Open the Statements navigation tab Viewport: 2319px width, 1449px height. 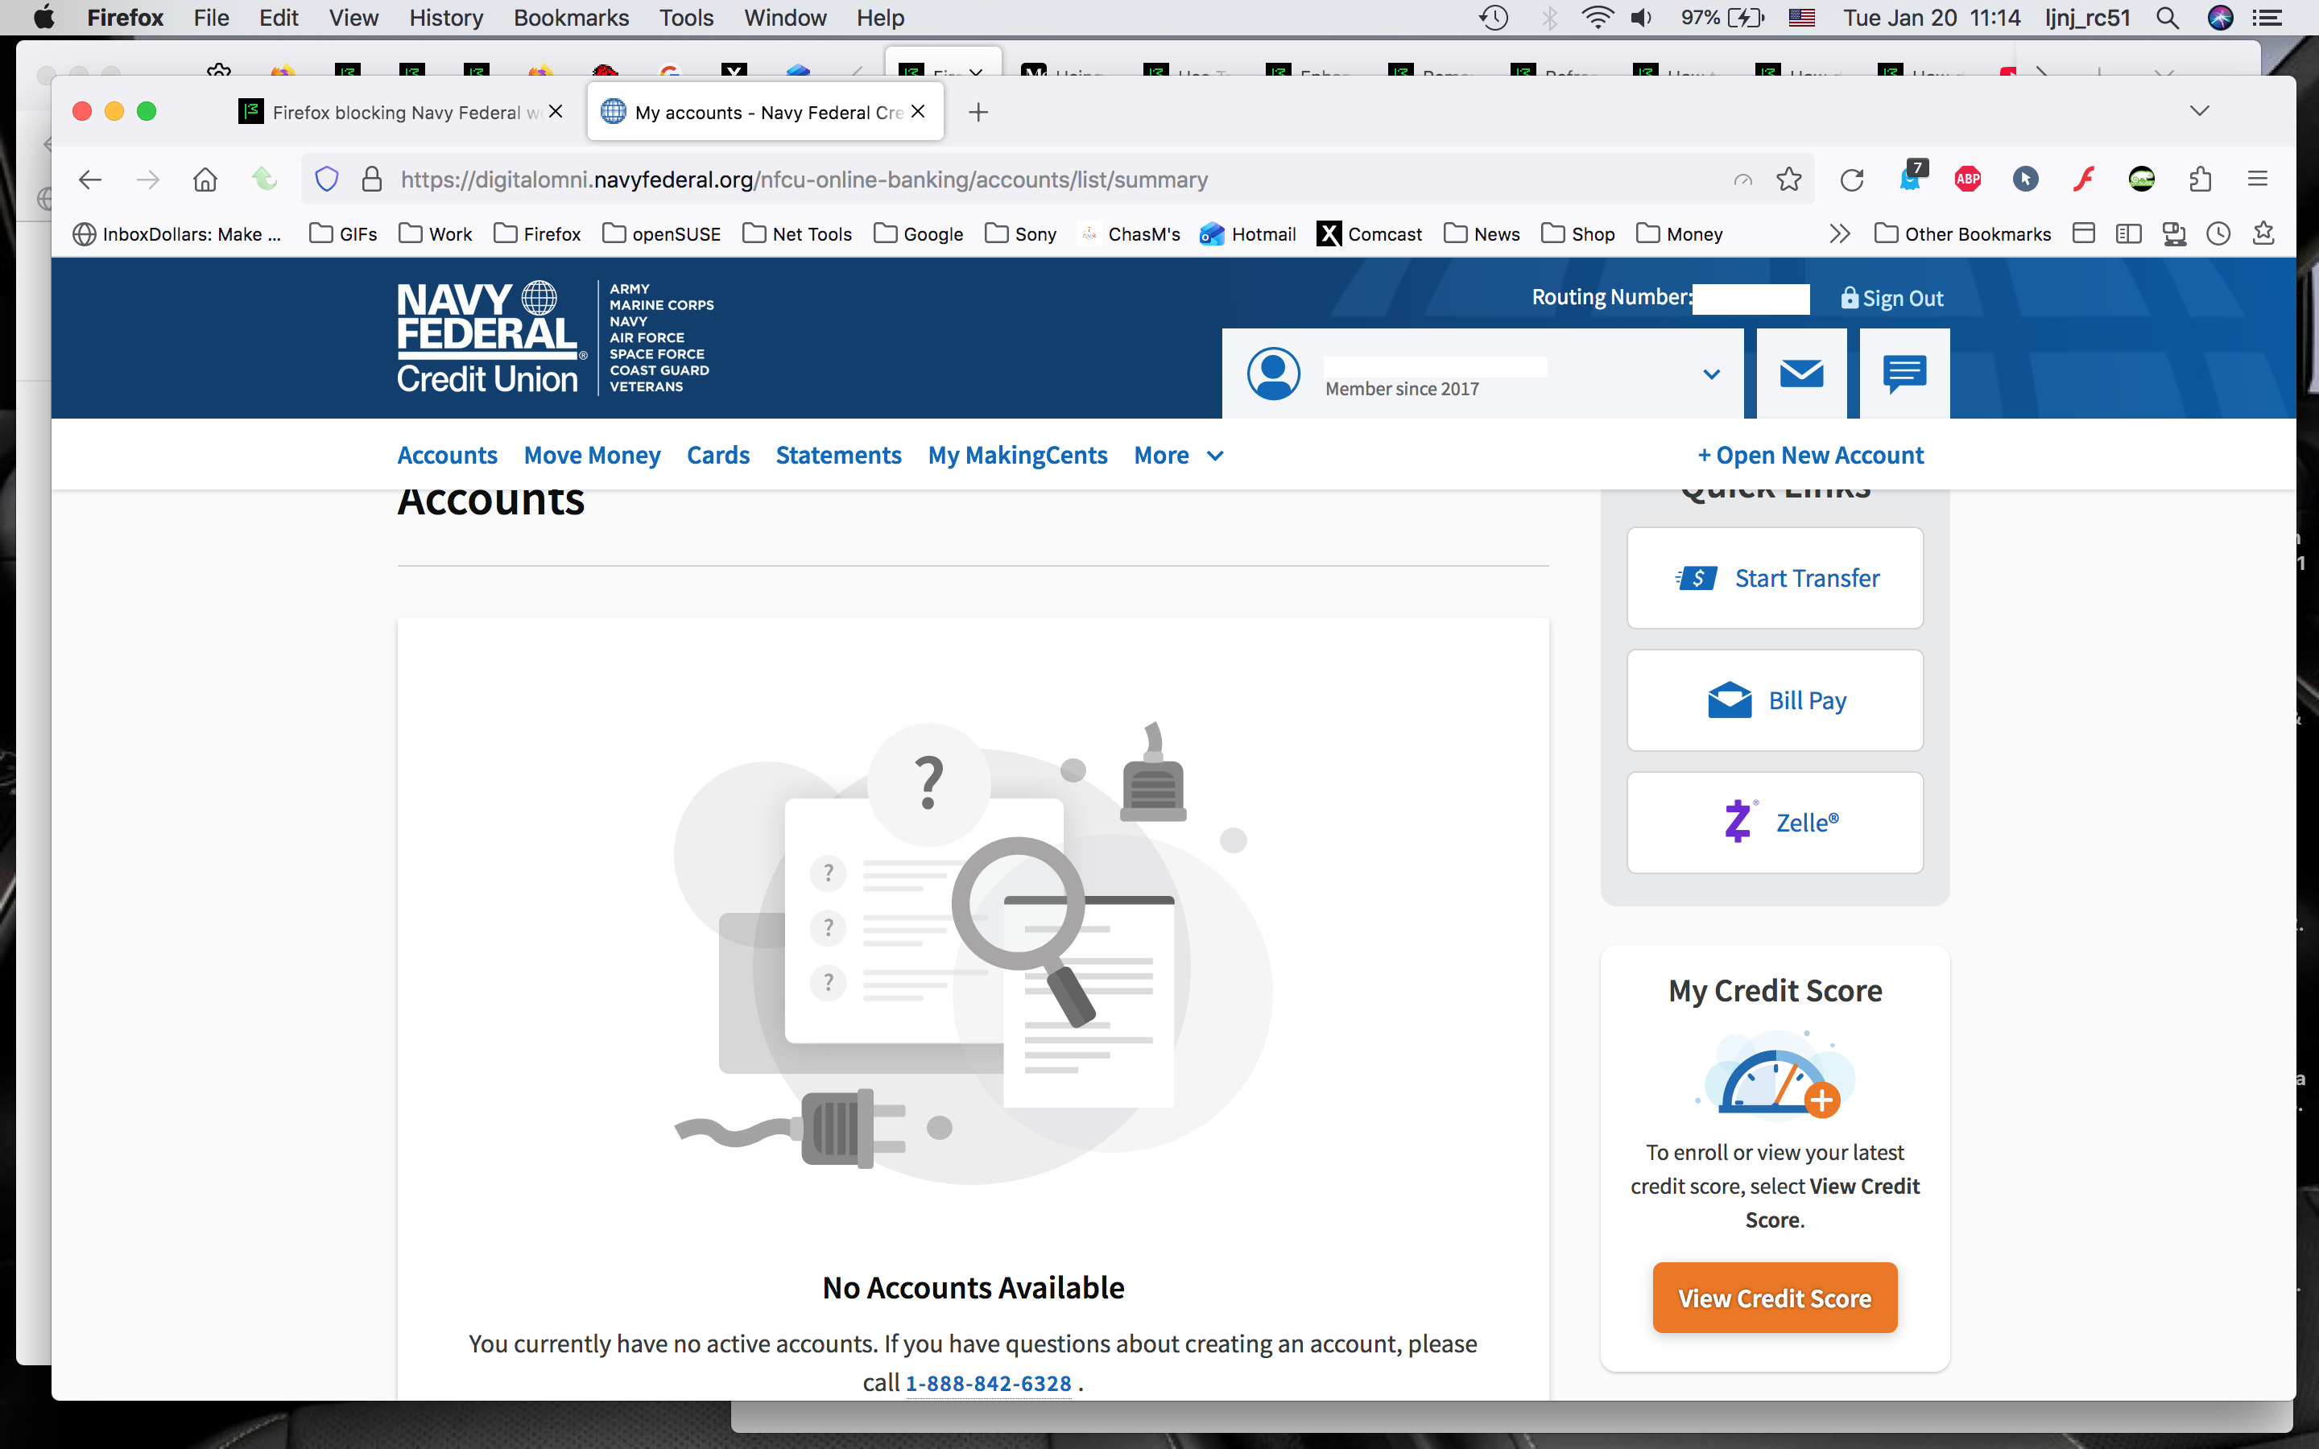click(x=838, y=455)
